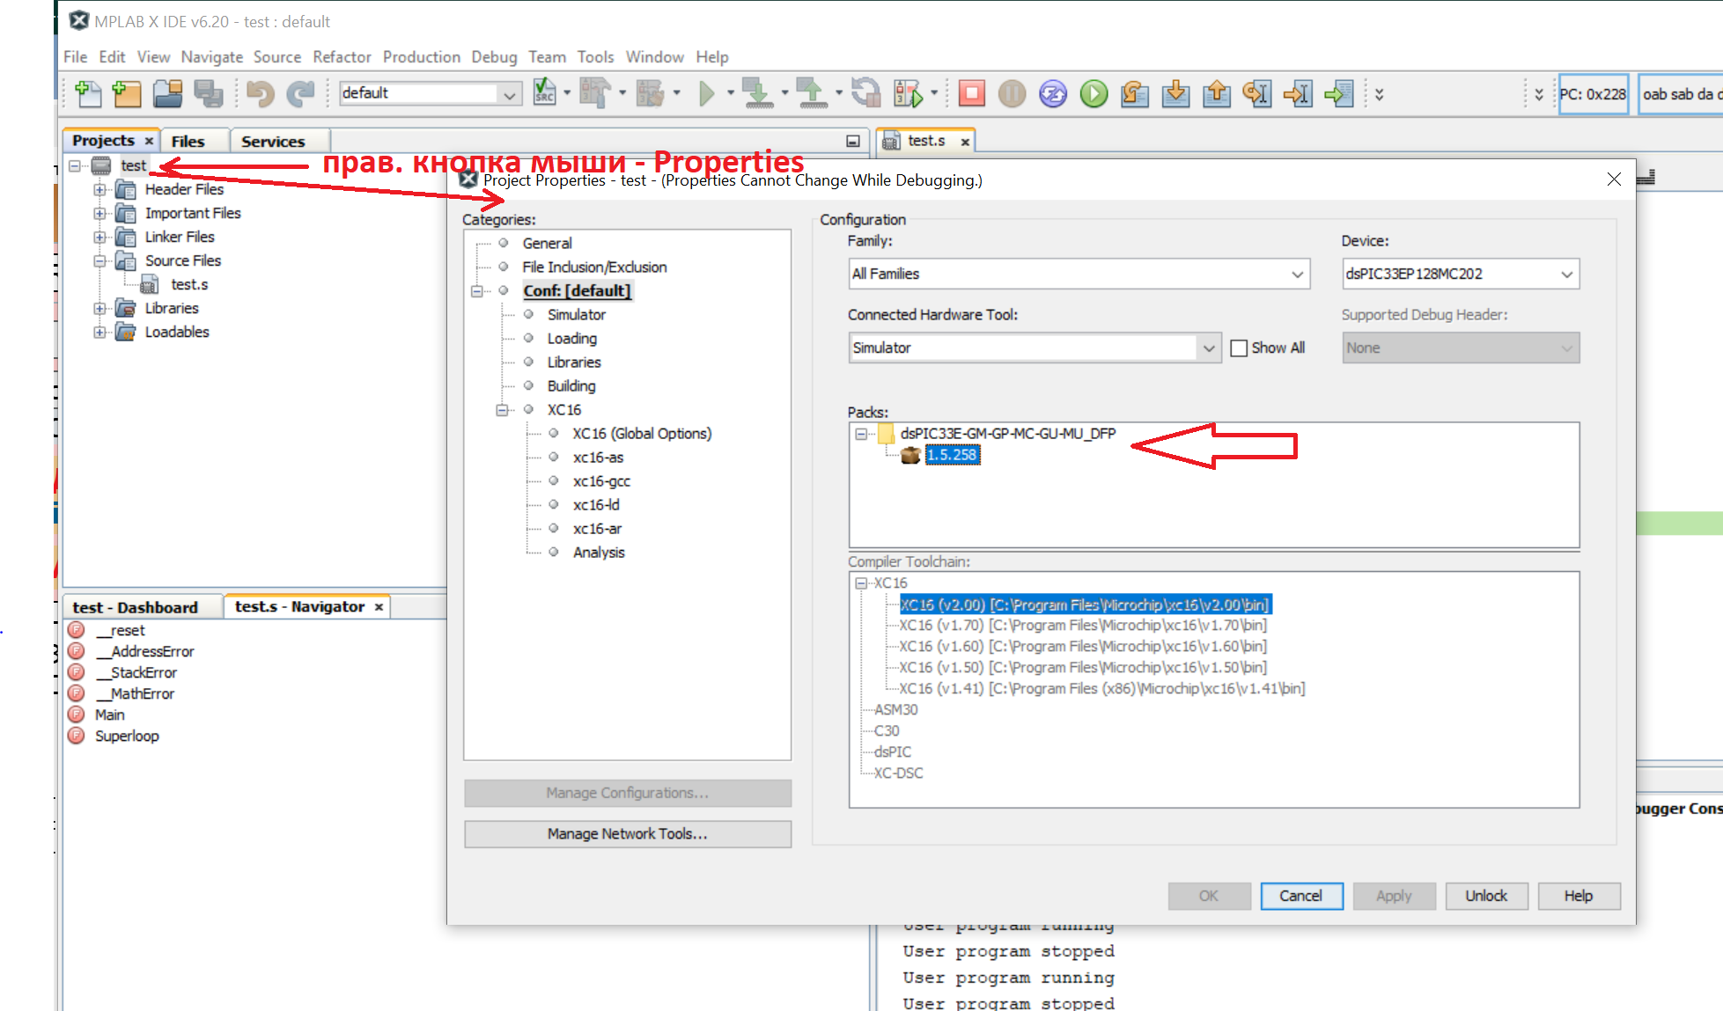1723x1011 pixels.
Task: Click the Step Over debug icon
Action: coord(1135,92)
